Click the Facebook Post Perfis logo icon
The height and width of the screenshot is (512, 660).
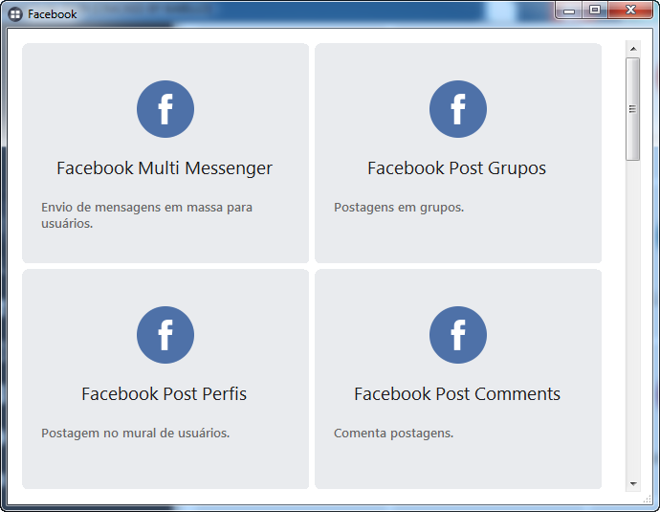[x=165, y=335]
